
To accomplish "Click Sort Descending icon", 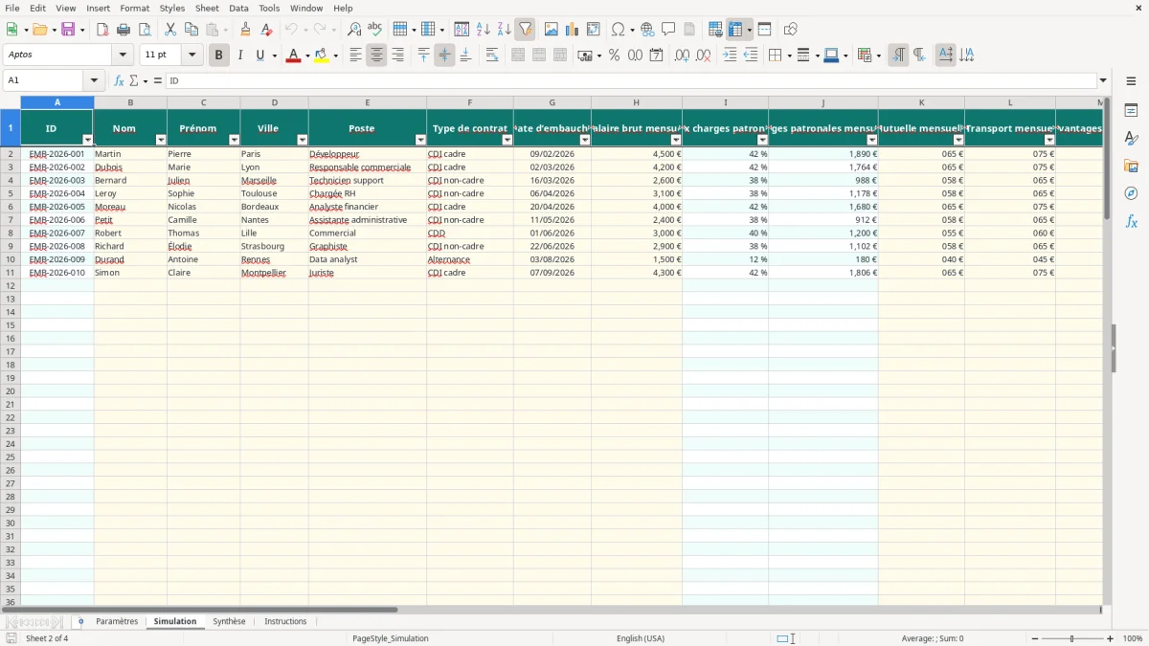I will [505, 30].
